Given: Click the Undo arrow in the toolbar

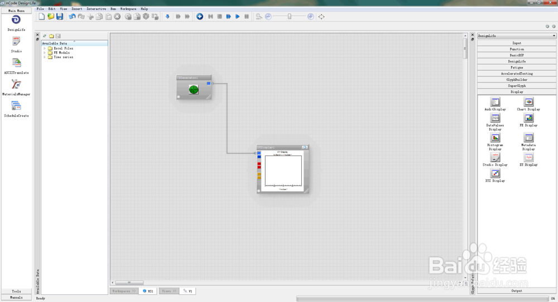Looking at the screenshot, I should click(x=72, y=16).
